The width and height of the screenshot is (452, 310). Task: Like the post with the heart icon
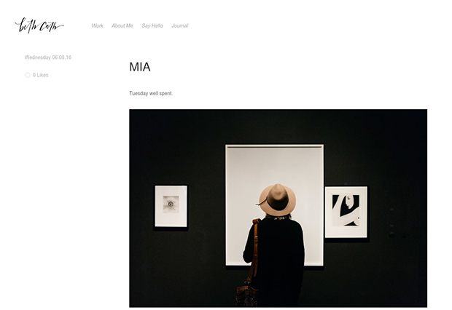[28, 75]
